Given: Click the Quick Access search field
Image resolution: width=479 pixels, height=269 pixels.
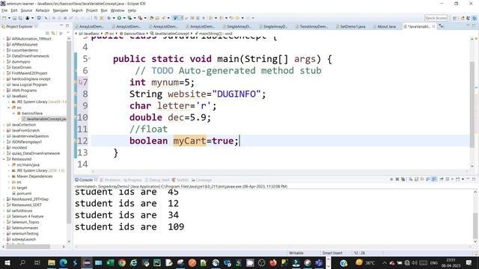Looking at the screenshot, I should 436,18.
